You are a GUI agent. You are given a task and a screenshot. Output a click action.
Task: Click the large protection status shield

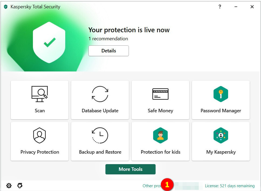pos(49,42)
